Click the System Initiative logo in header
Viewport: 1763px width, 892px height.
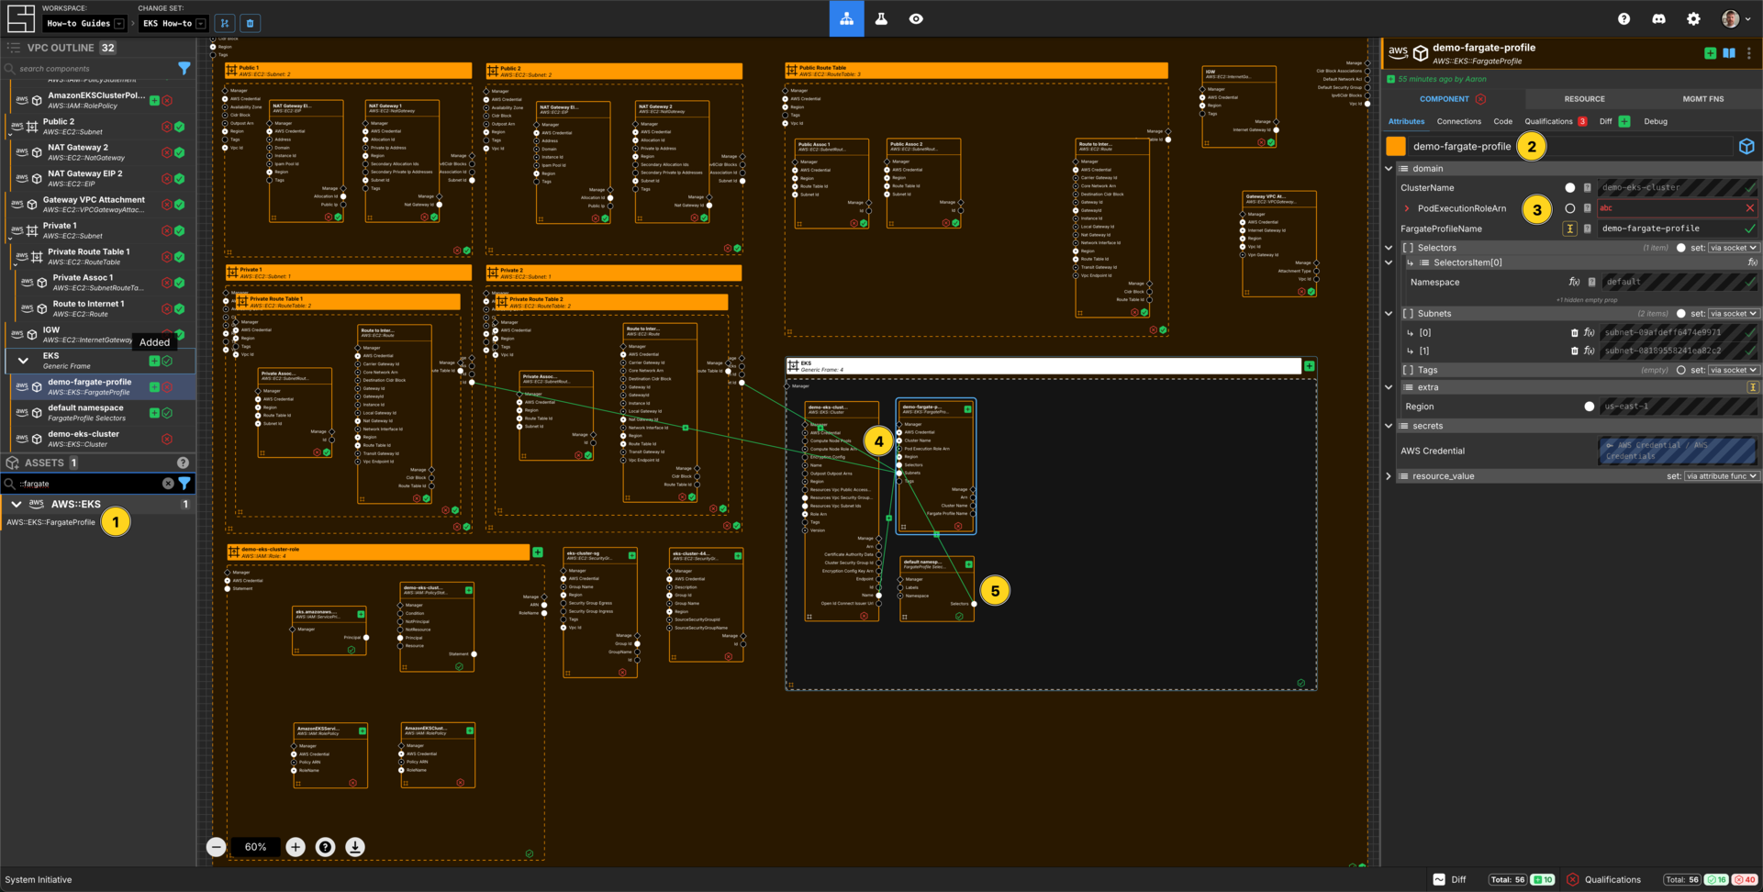tap(20, 18)
